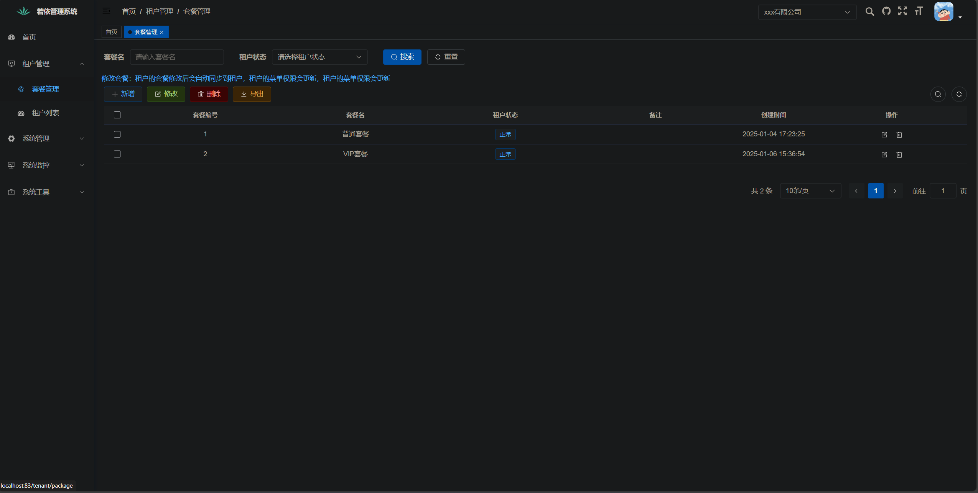978x493 pixels.
Task: Click the 正常 status tag for 普通套餐
Action: [505, 134]
